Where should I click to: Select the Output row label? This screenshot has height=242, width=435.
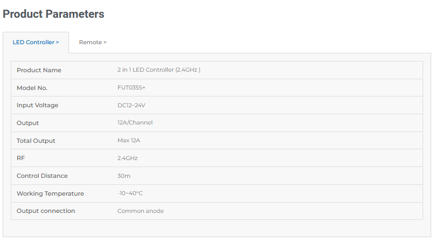tap(27, 123)
